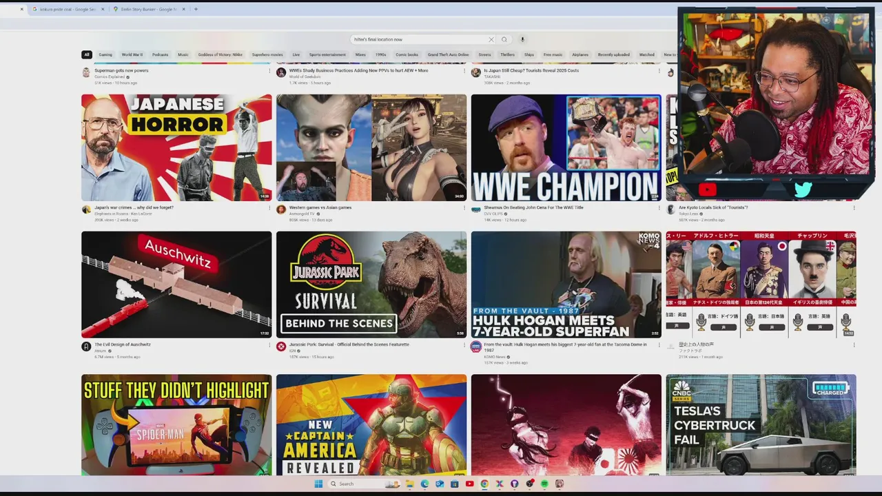The width and height of the screenshot is (882, 496).
Task: Open 'The Evil Design of Auschwitz' title
Action: (x=122, y=344)
